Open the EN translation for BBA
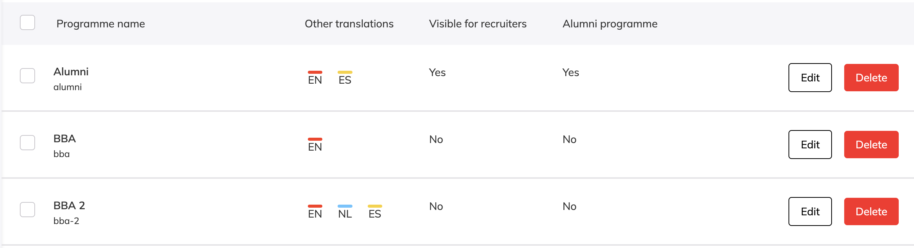 (x=315, y=145)
